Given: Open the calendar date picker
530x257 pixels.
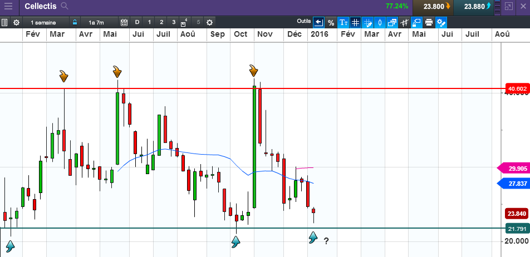Looking at the screenshot, I should tap(124, 23).
